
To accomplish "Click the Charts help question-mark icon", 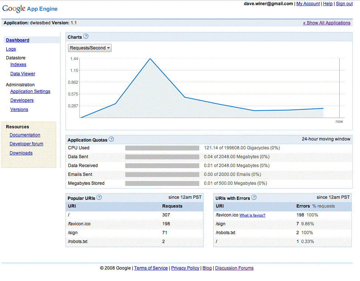I will (x=86, y=37).
